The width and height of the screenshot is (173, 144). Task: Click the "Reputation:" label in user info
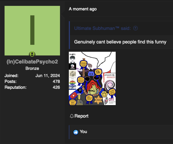pos(16,87)
